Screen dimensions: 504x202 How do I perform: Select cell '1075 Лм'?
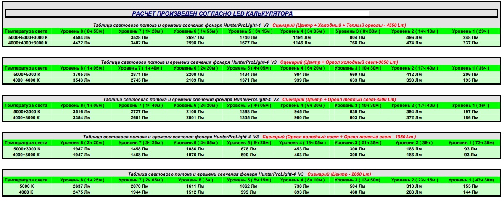point(196,154)
